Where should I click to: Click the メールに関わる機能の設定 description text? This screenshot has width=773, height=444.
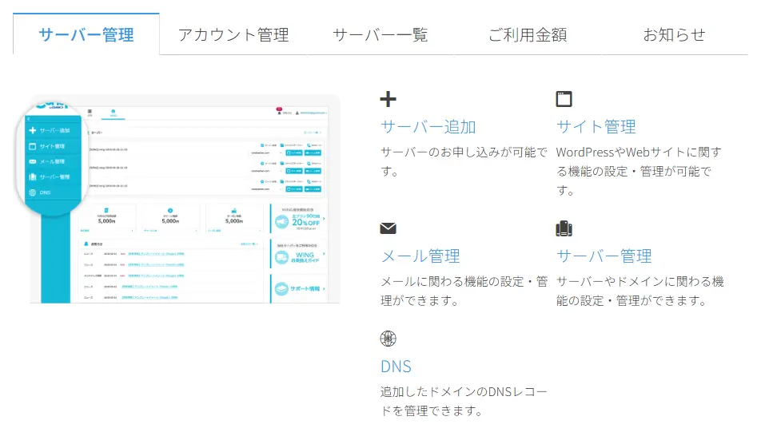tap(464, 291)
